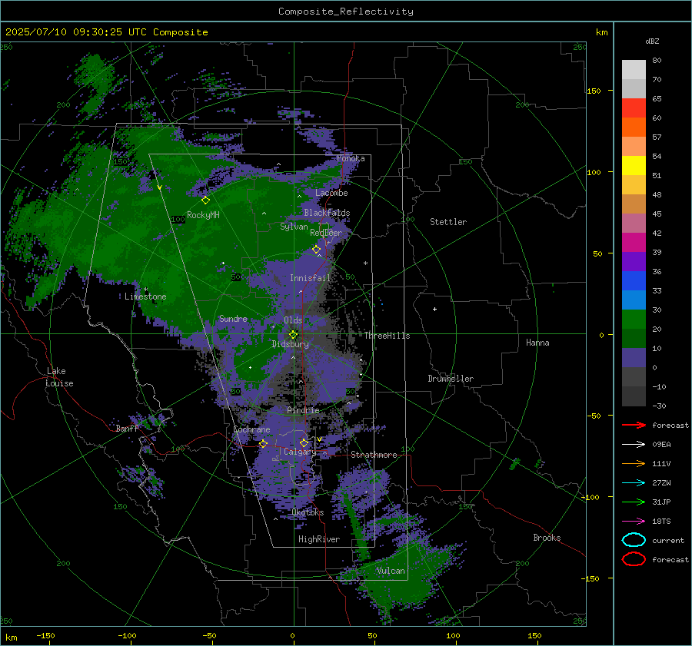Viewport: 692px width, 646px height.
Task: Select the white 09EA arrow icon
Action: click(634, 445)
